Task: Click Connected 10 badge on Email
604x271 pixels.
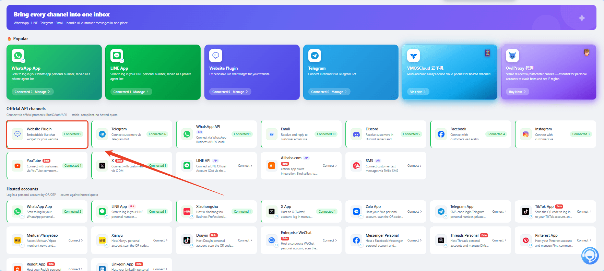Action: (326, 134)
